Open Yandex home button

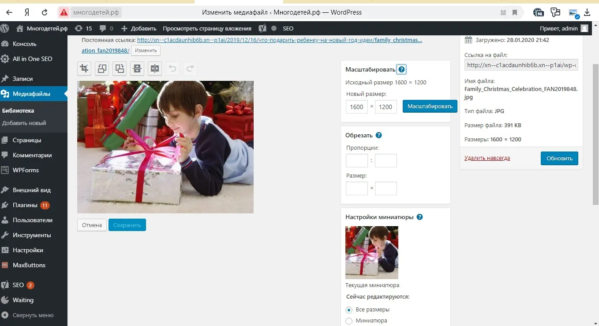(27, 12)
